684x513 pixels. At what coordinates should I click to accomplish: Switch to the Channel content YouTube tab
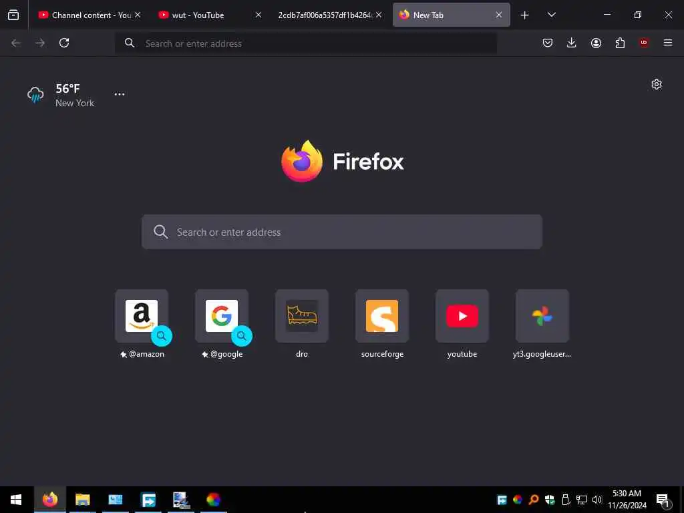click(x=89, y=15)
